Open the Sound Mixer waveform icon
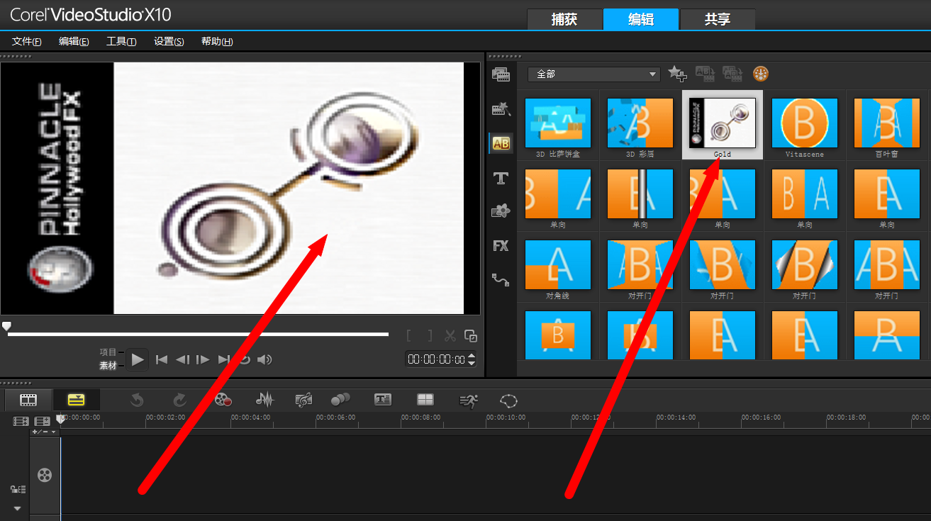 pyautogui.click(x=264, y=400)
